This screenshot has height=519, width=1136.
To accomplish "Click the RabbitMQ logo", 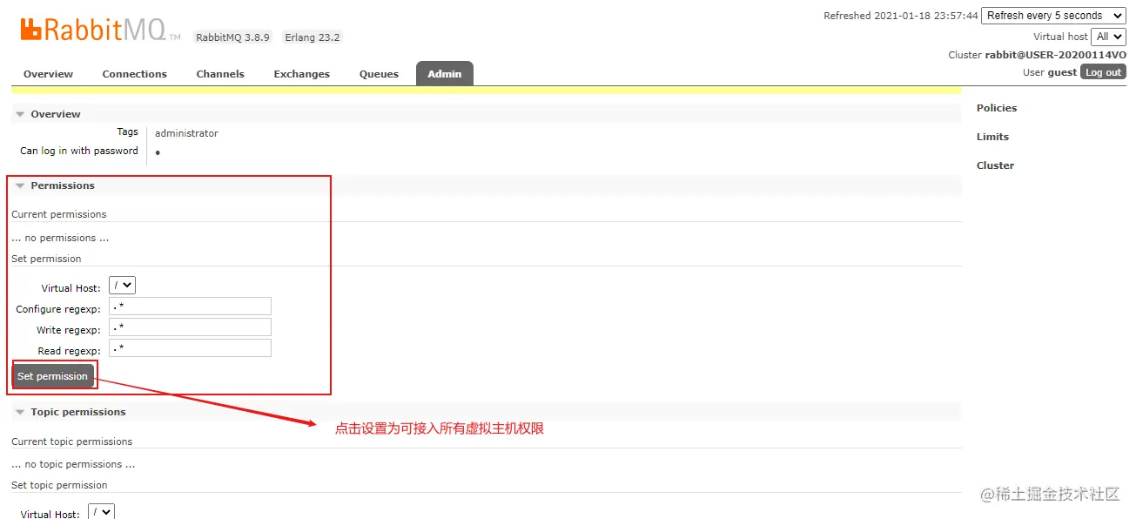I will click(x=100, y=29).
